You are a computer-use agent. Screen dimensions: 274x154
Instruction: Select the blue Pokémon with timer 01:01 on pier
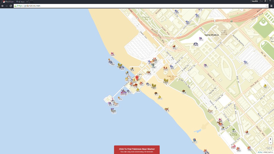(129, 91)
